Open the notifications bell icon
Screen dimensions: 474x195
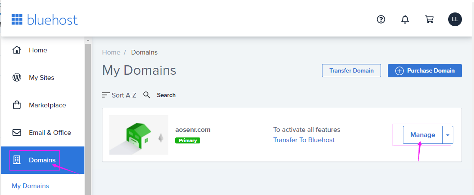[x=405, y=19]
